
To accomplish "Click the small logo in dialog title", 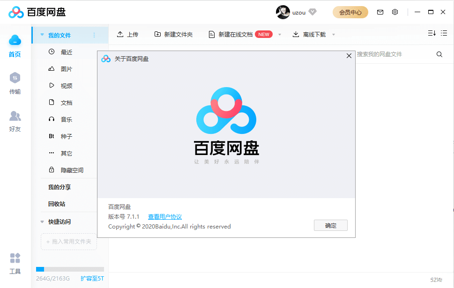I will tap(106, 59).
